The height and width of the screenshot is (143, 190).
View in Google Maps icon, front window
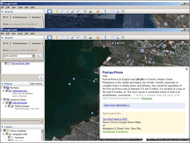click(123, 38)
